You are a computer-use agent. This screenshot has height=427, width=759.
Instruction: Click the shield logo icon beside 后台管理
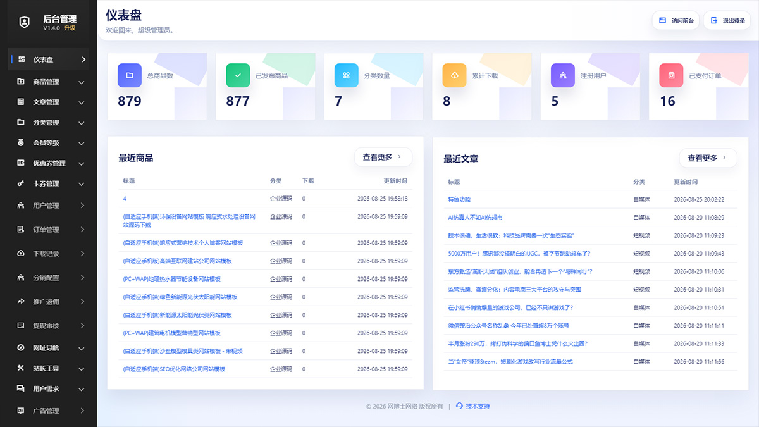click(24, 22)
